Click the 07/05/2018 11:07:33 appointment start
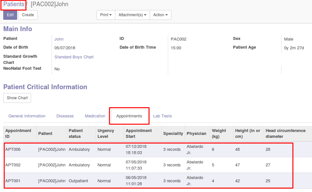Image resolution: width=312 pixels, height=192 pixels. tap(136, 165)
